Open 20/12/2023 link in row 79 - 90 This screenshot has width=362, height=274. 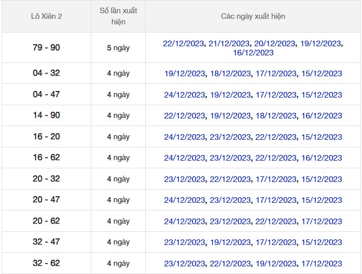tap(275, 44)
